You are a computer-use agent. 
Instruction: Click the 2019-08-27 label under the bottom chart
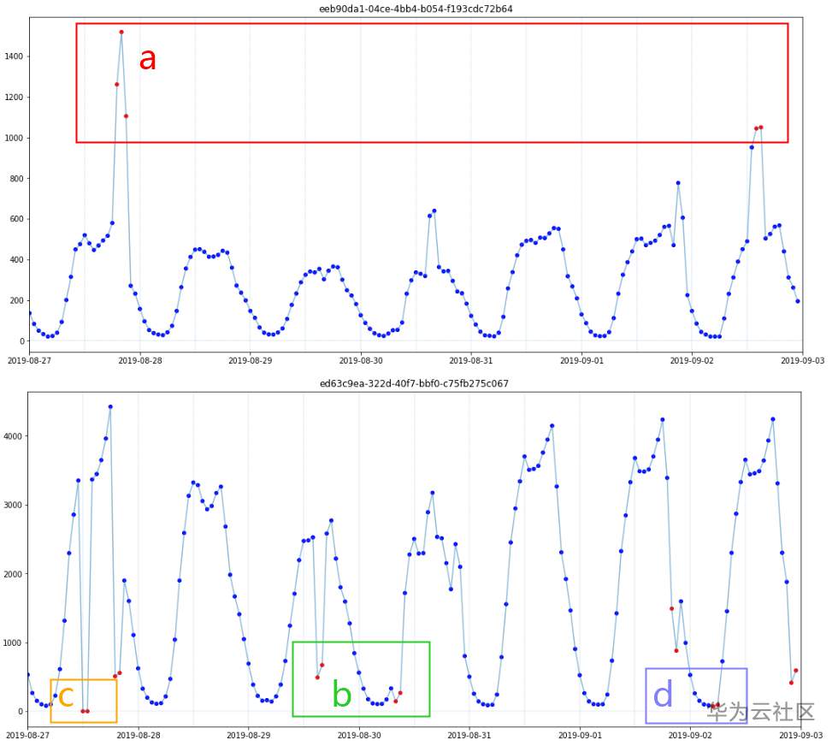tap(27, 735)
